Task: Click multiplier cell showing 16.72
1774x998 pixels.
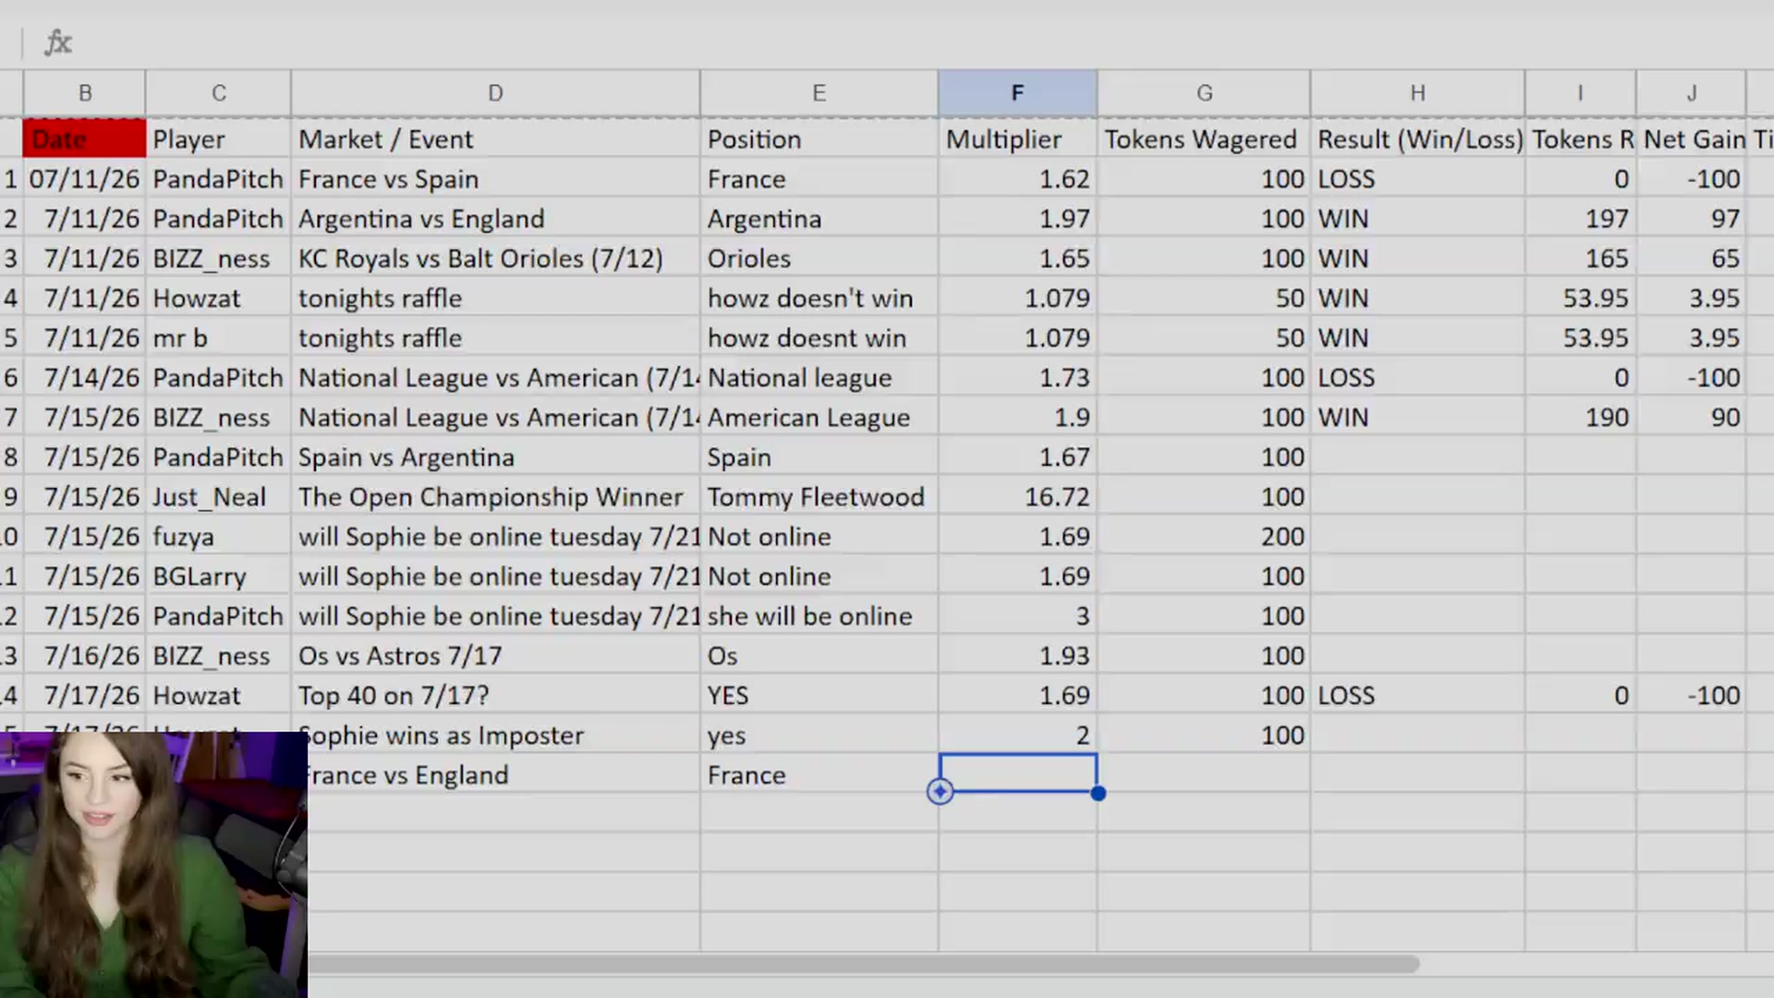Action: tap(1017, 496)
